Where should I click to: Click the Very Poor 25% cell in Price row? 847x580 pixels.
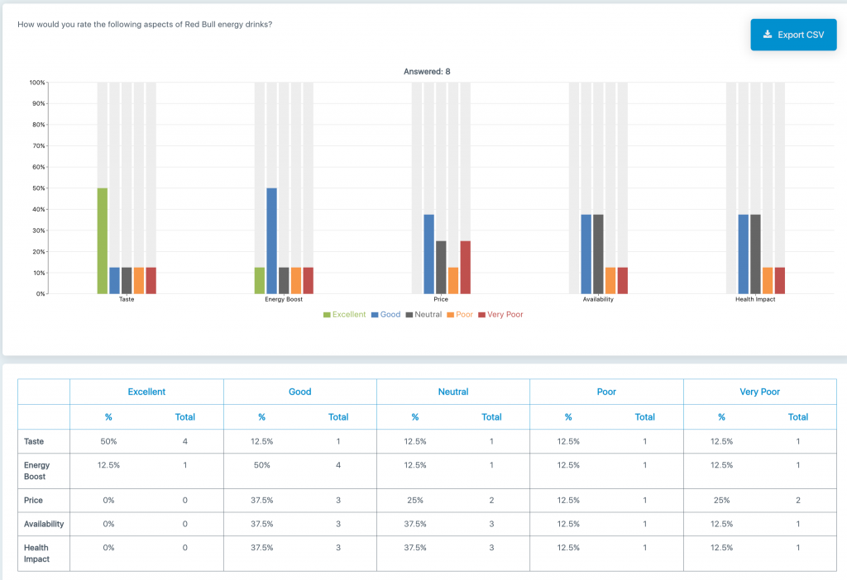point(721,500)
